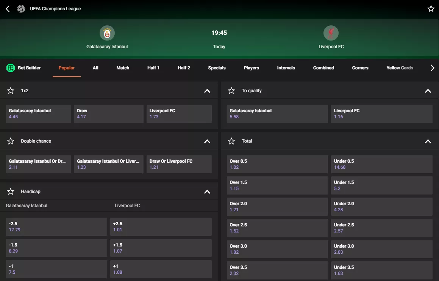Select the Galatasaray Istanbul team crest
439x281 pixels.
click(107, 33)
